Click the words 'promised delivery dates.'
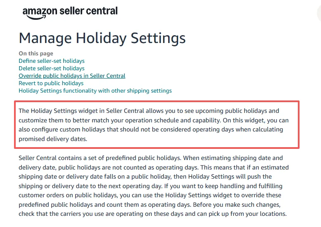 click(x=53, y=139)
